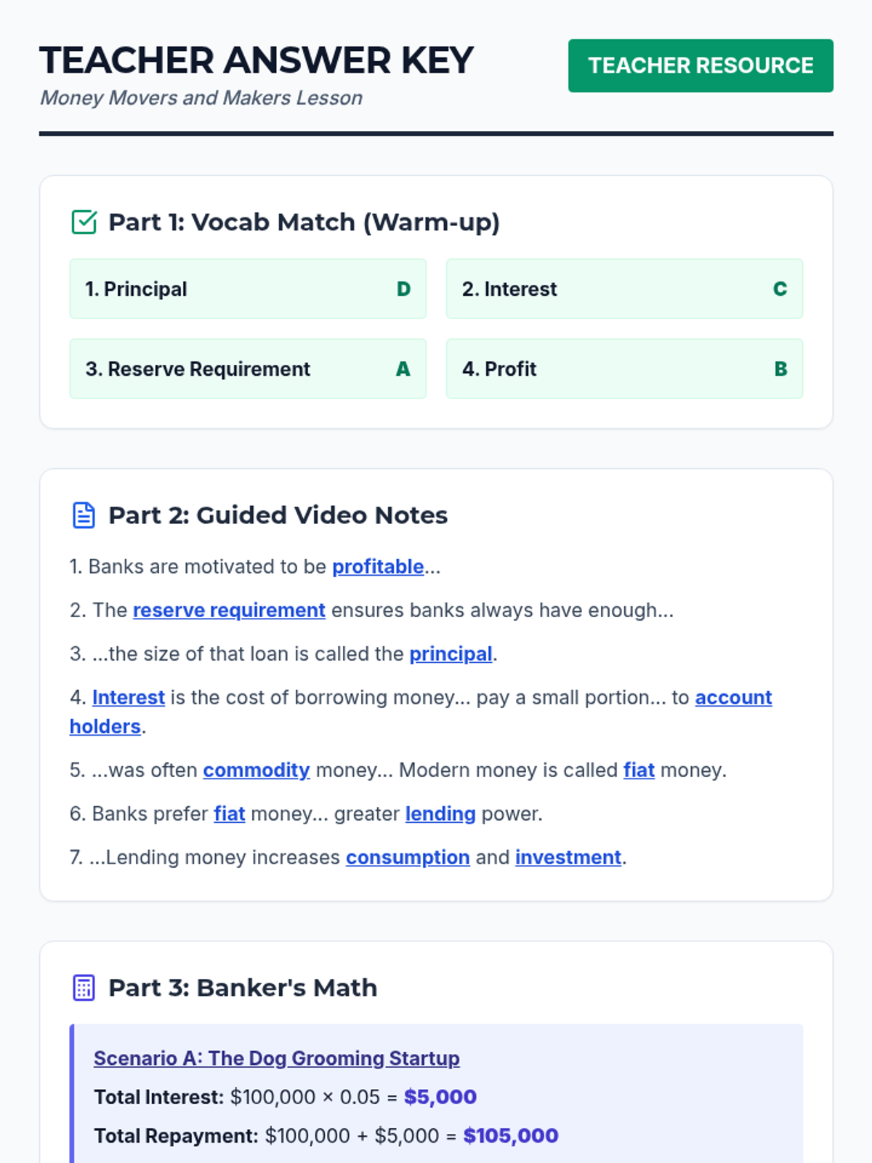
Task: Select the 3. Reserve Requirement card
Action: pyautogui.click(x=248, y=369)
